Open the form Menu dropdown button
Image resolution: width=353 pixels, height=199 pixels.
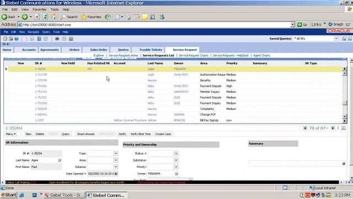[11, 134]
